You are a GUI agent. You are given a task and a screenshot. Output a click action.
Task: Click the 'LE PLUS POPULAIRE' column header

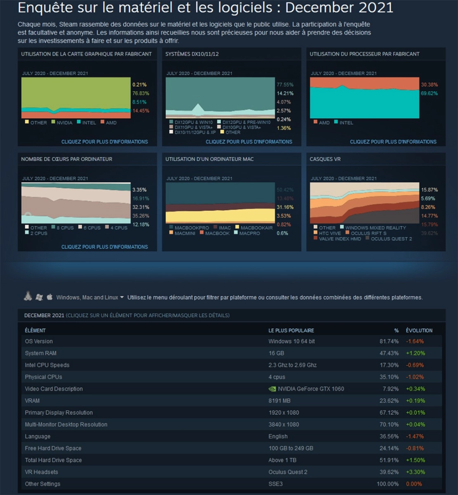[291, 330]
